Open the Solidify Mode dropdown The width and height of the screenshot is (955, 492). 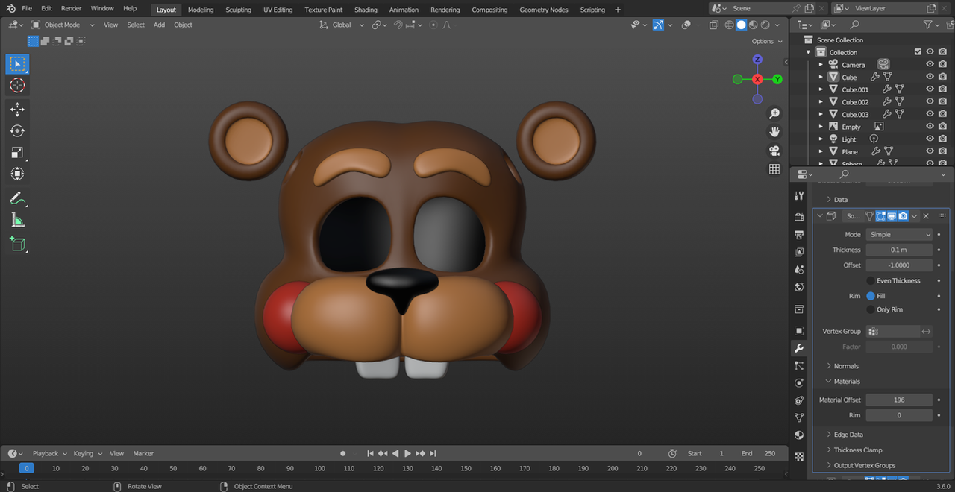pyautogui.click(x=899, y=234)
